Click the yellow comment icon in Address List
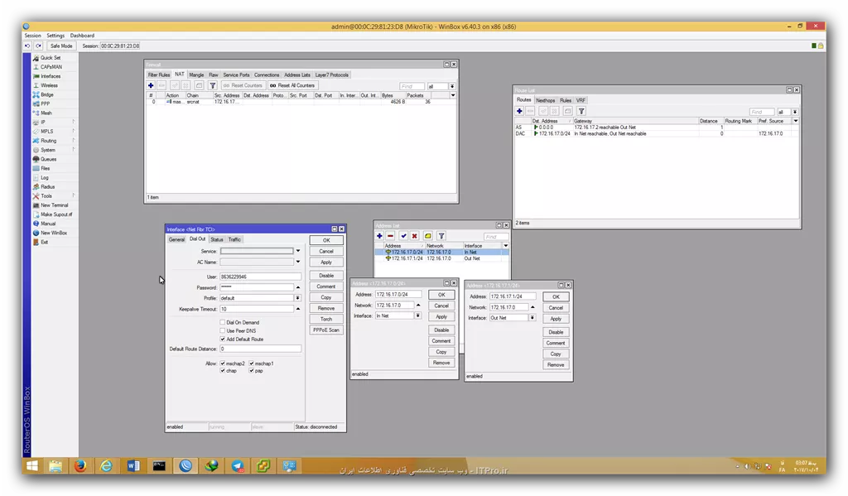The height and width of the screenshot is (496, 848). 428,236
